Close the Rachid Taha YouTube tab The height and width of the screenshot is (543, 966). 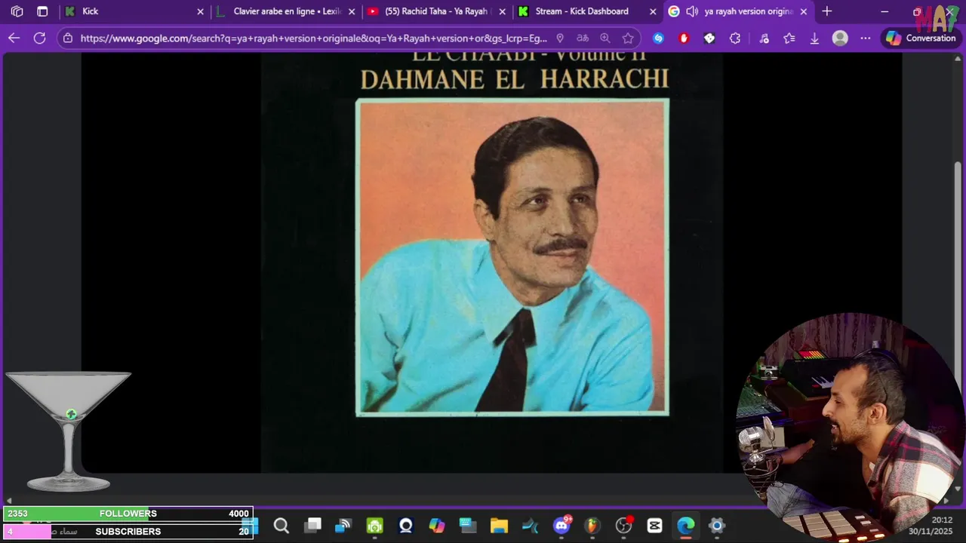point(502,11)
